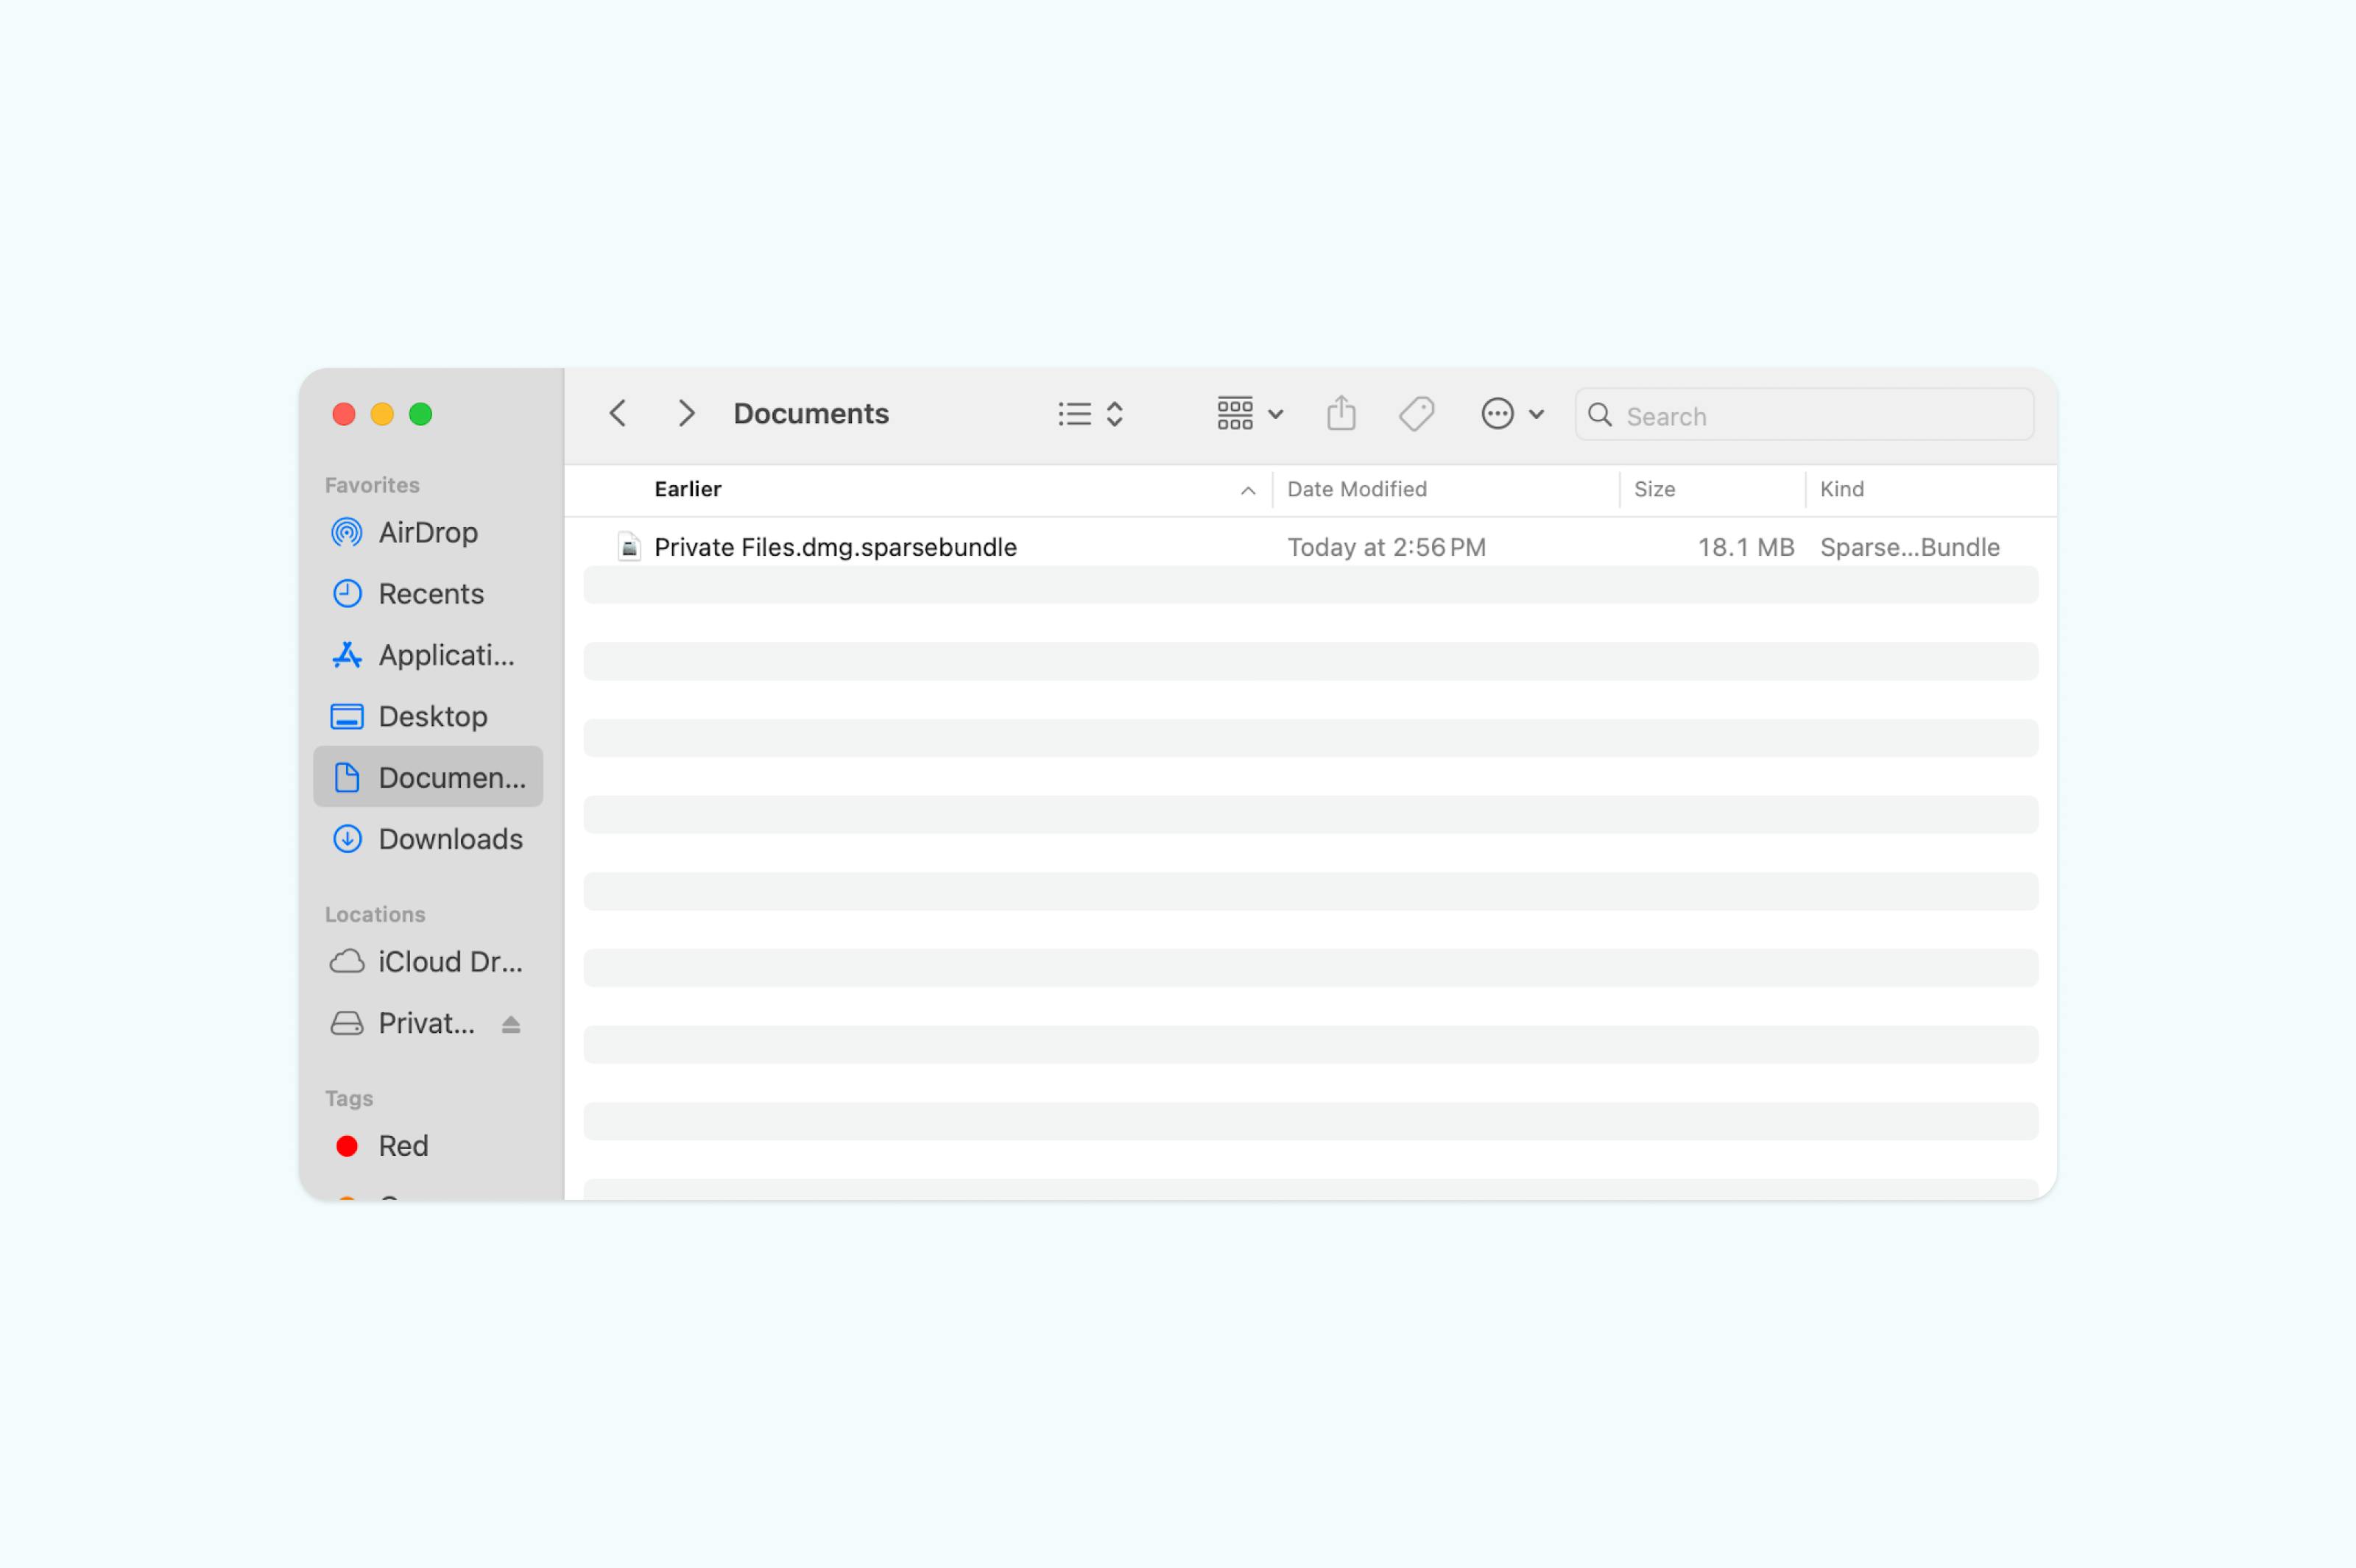Click the grouping icon in the toolbar
Image resolution: width=2356 pixels, height=1568 pixels.
[1235, 413]
